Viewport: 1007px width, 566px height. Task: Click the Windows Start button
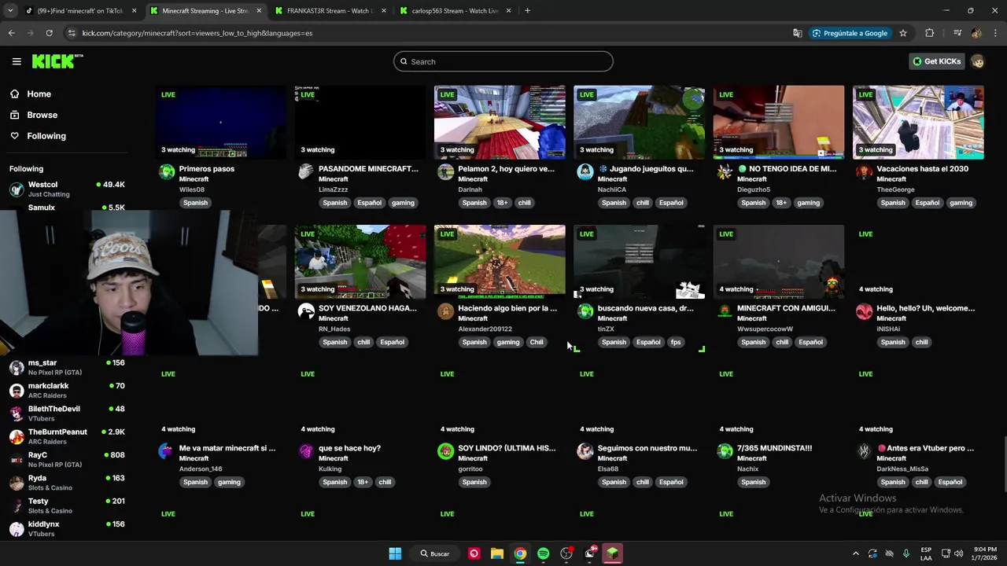point(395,553)
